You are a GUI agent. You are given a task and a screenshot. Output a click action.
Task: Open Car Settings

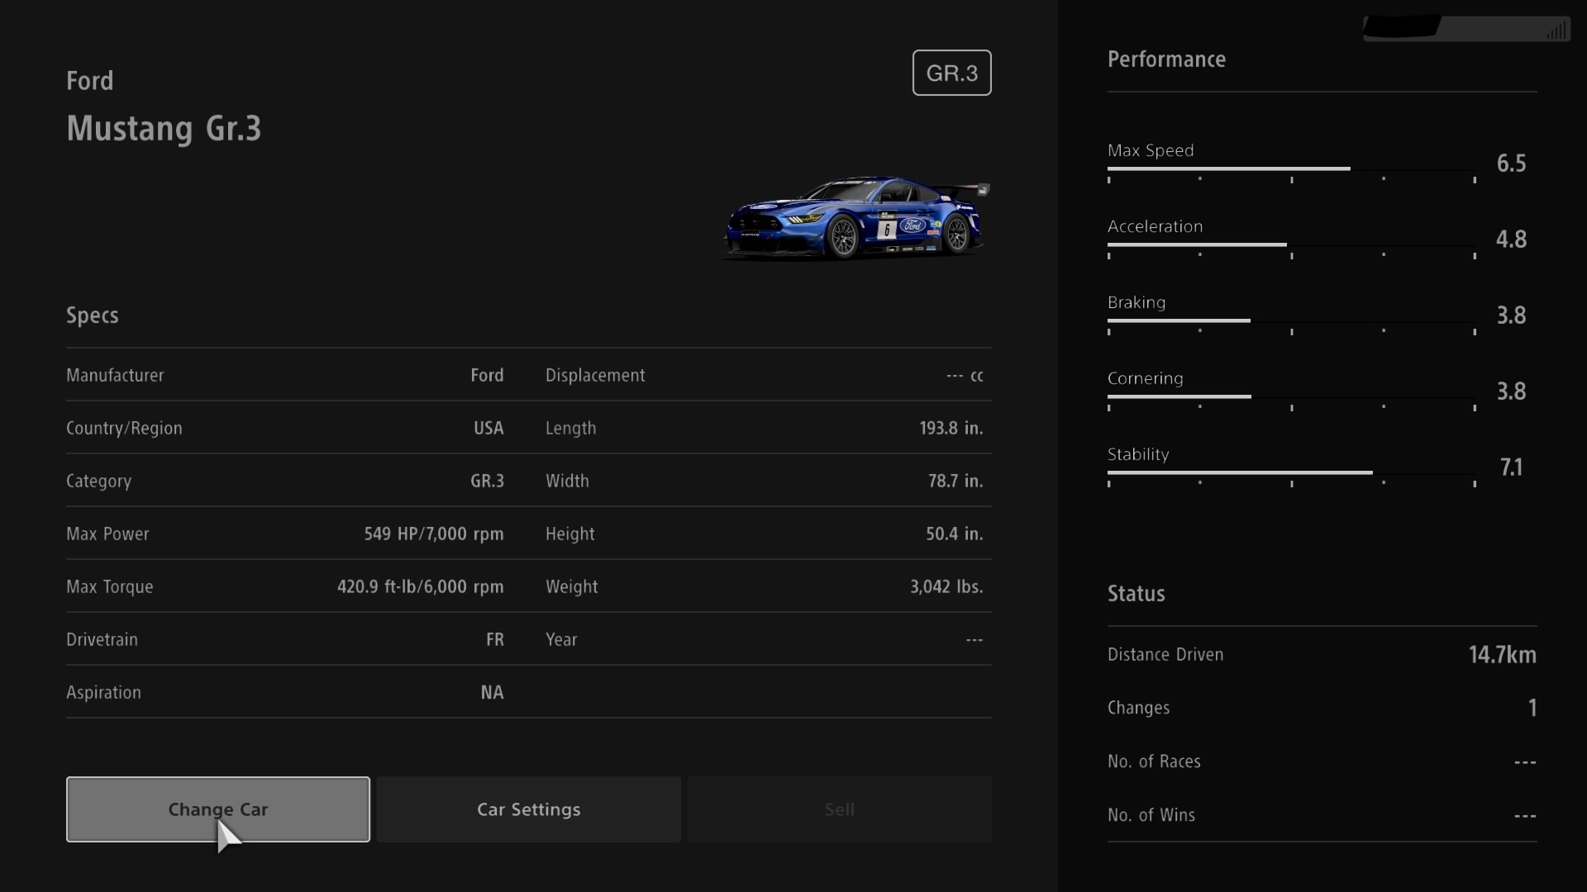click(x=528, y=809)
